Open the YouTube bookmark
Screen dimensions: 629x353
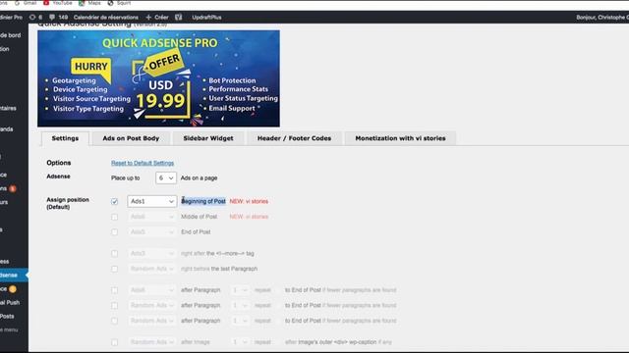(57, 3)
